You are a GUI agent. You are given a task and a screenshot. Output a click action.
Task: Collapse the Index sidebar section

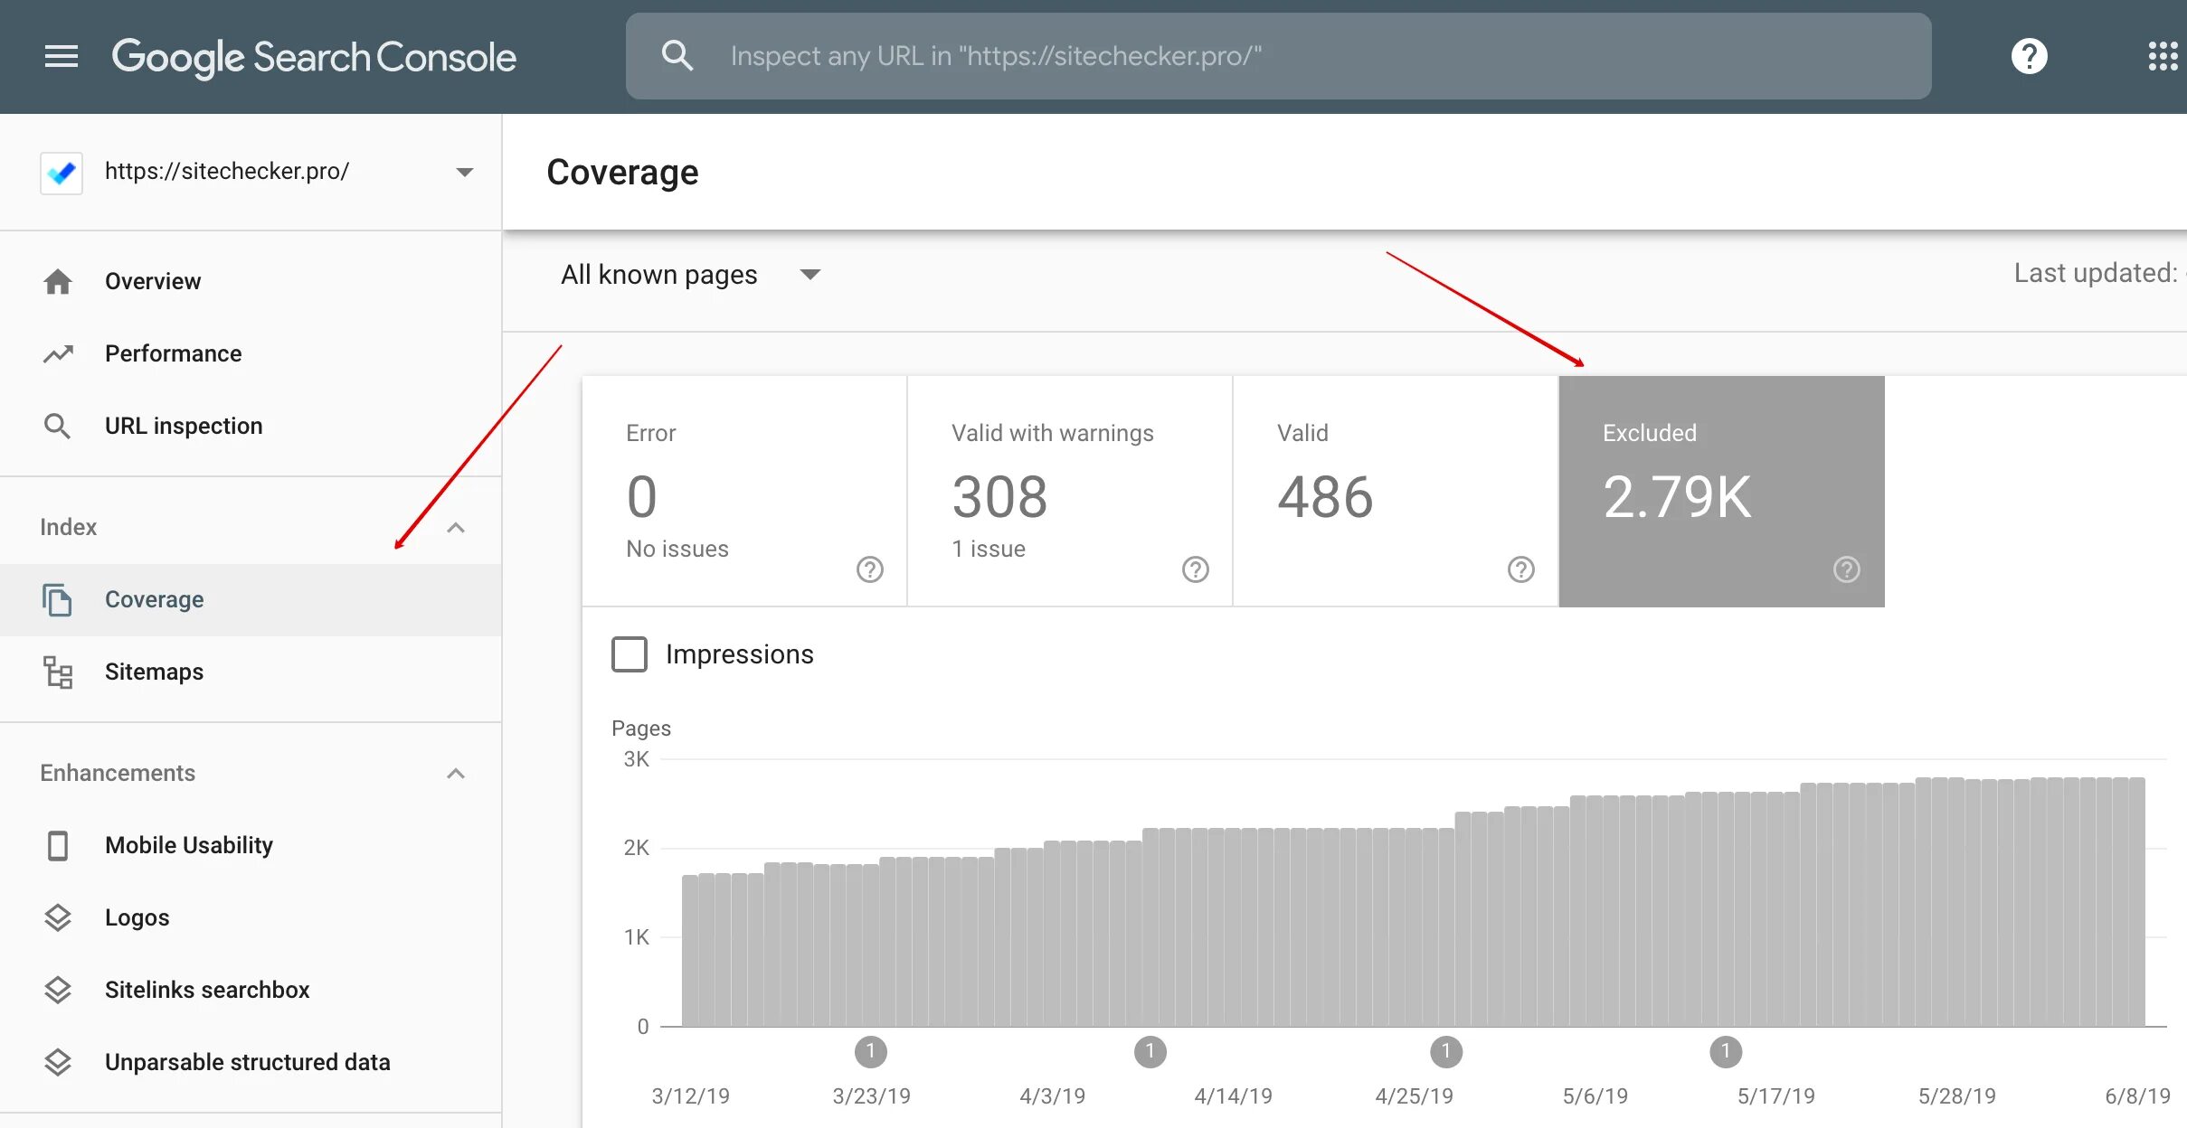[x=456, y=528]
